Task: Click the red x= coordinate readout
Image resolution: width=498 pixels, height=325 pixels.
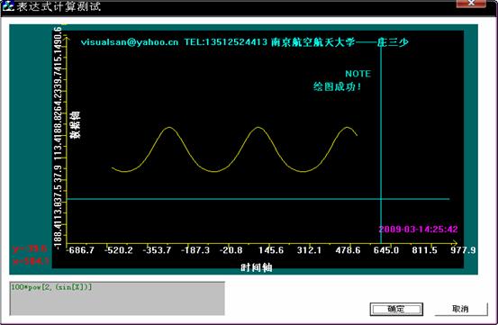Action: pos(31,261)
